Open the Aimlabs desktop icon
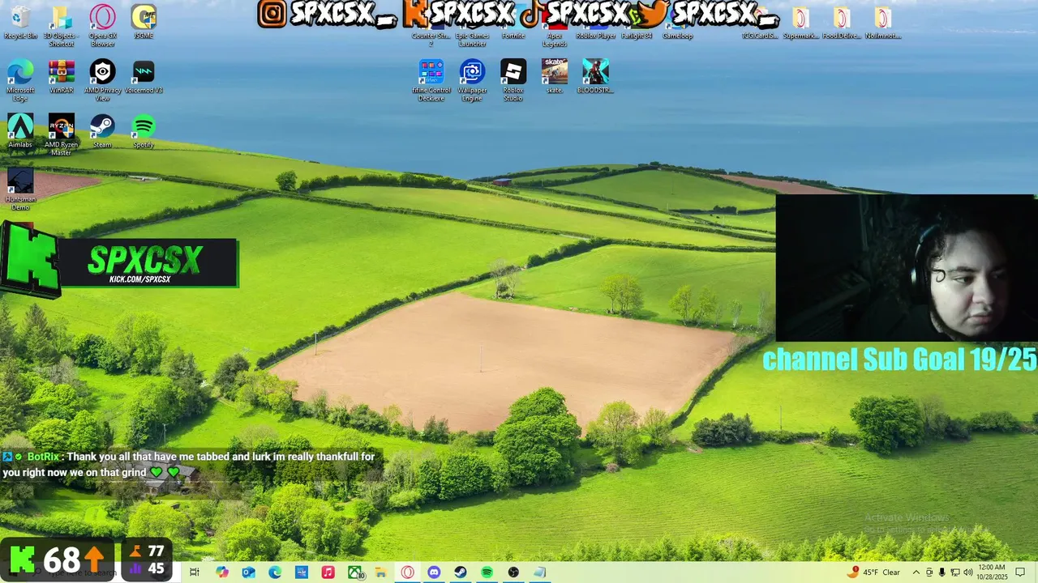1038x583 pixels. [20, 131]
